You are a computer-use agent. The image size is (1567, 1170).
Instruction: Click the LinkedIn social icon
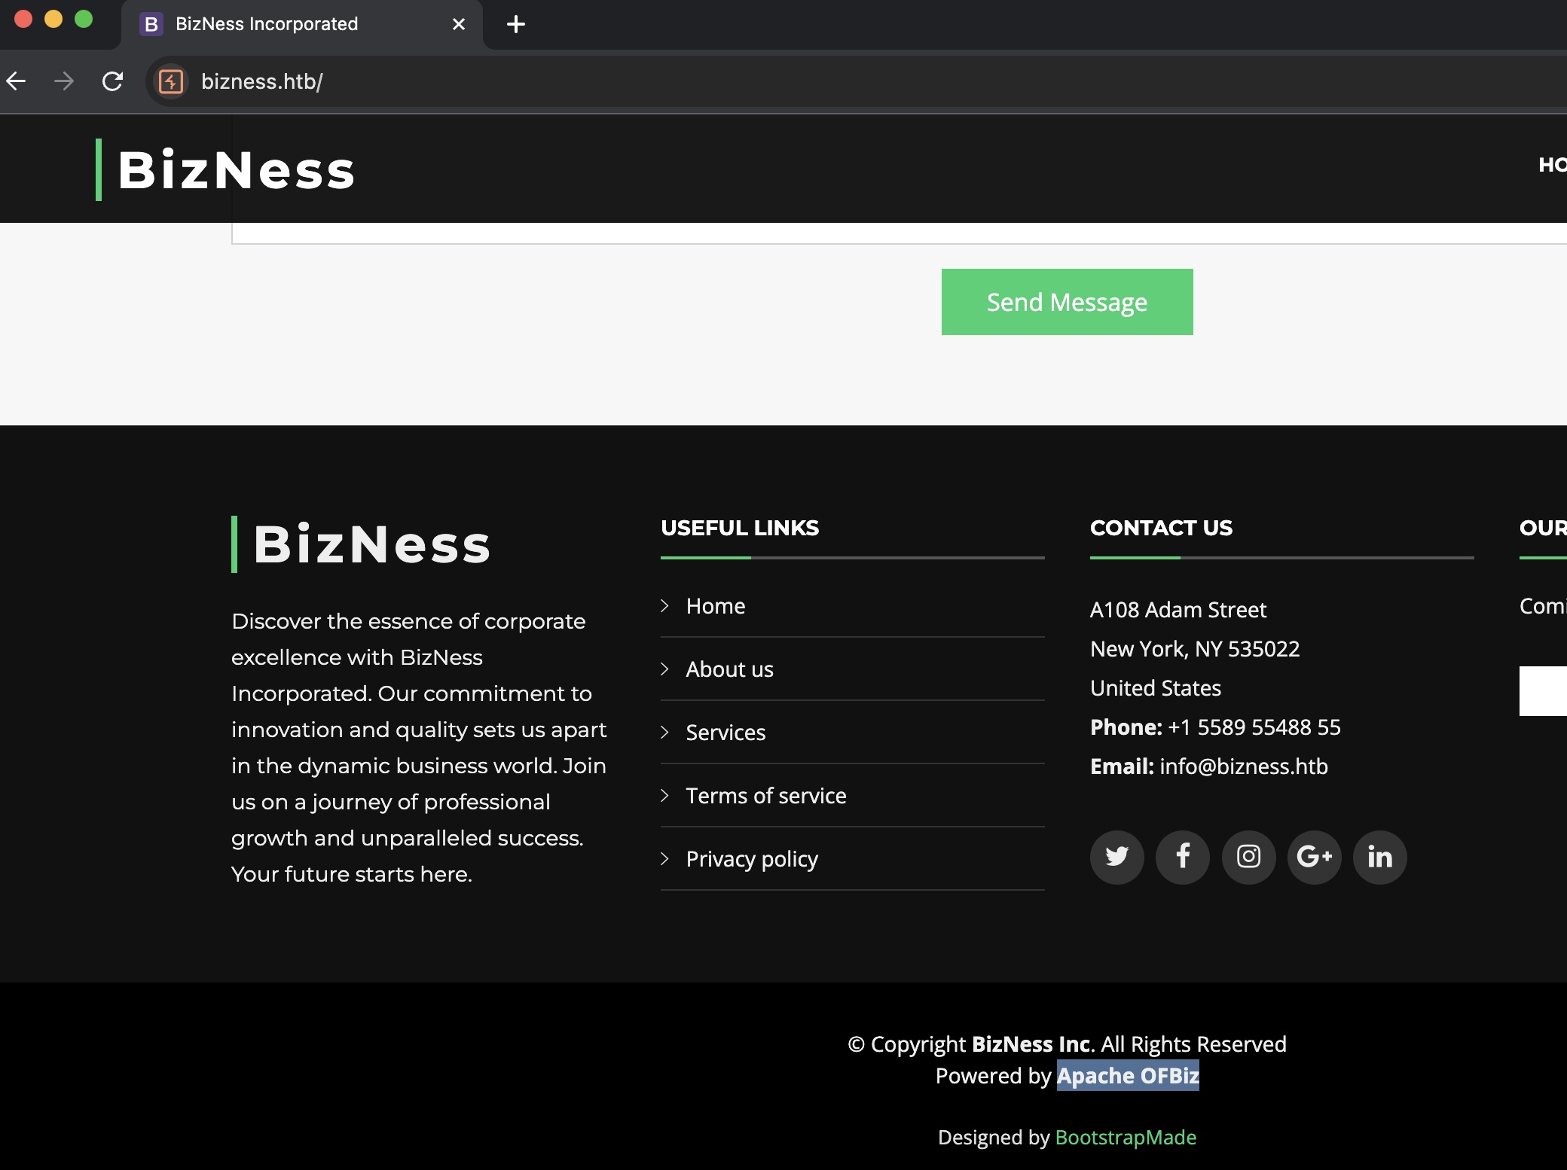[1379, 857]
